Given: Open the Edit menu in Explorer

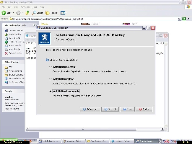Looking at the screenshot, I should coord(9,7).
